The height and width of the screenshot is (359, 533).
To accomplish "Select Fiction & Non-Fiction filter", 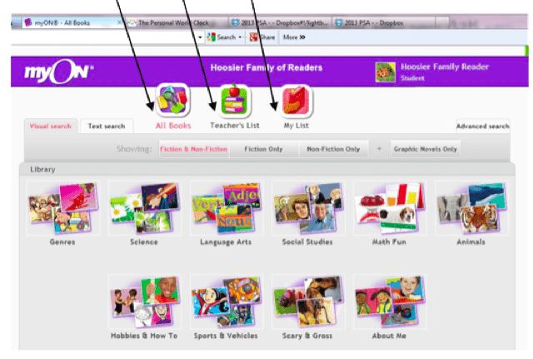I will pyautogui.click(x=194, y=149).
